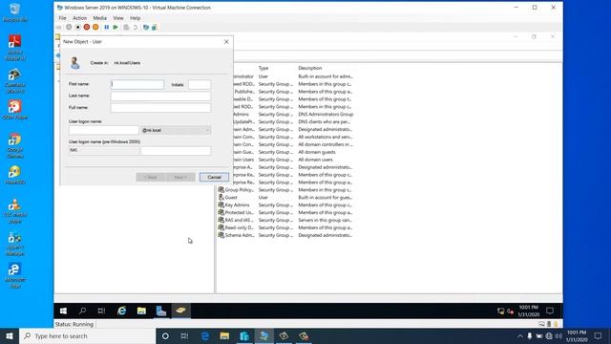Click the grey Start VM toolbar icon
This screenshot has height=344, width=611.
[x=69, y=28]
